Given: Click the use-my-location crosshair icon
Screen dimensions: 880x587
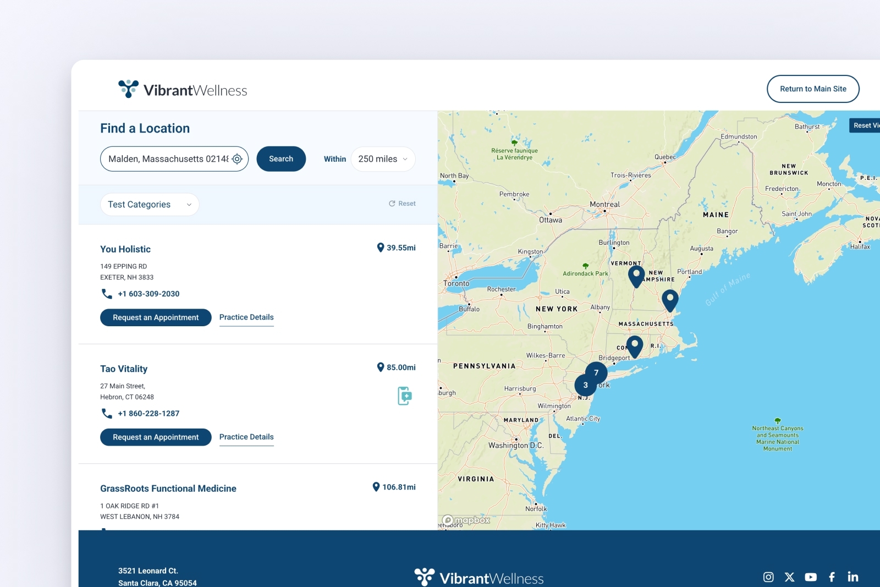Looking at the screenshot, I should click(237, 159).
